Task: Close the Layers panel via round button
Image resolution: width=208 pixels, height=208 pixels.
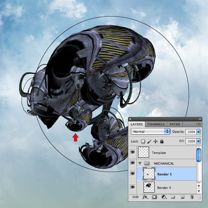Action: (x=130, y=119)
